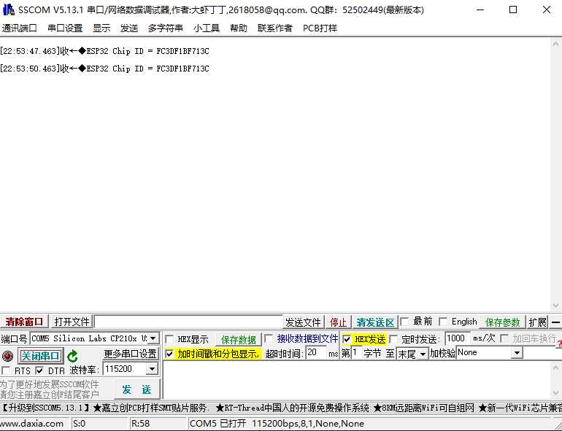Open the 串口设置 menu
Image resolution: width=562 pixels, height=431 pixels.
65,28
